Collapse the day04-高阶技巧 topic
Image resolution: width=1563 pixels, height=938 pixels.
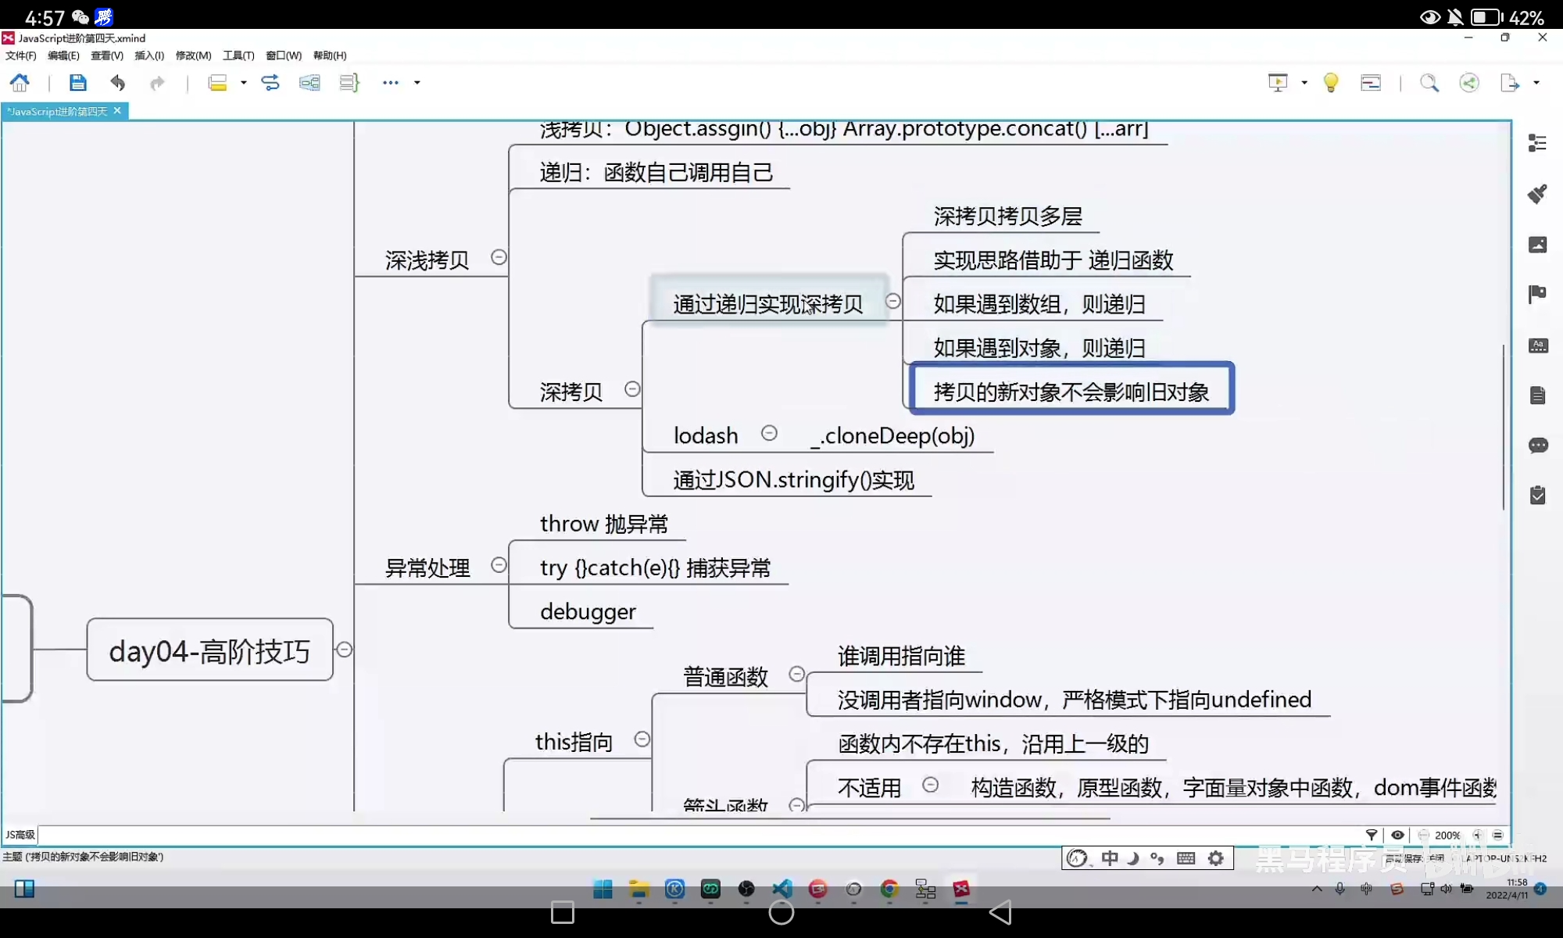(344, 650)
